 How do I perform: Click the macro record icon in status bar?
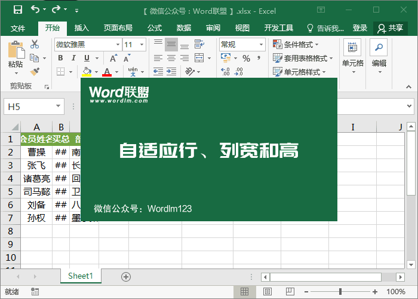coord(35,292)
